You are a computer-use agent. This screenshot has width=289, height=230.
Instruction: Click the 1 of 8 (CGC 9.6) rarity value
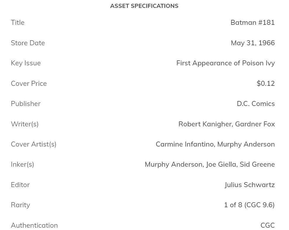(249, 205)
